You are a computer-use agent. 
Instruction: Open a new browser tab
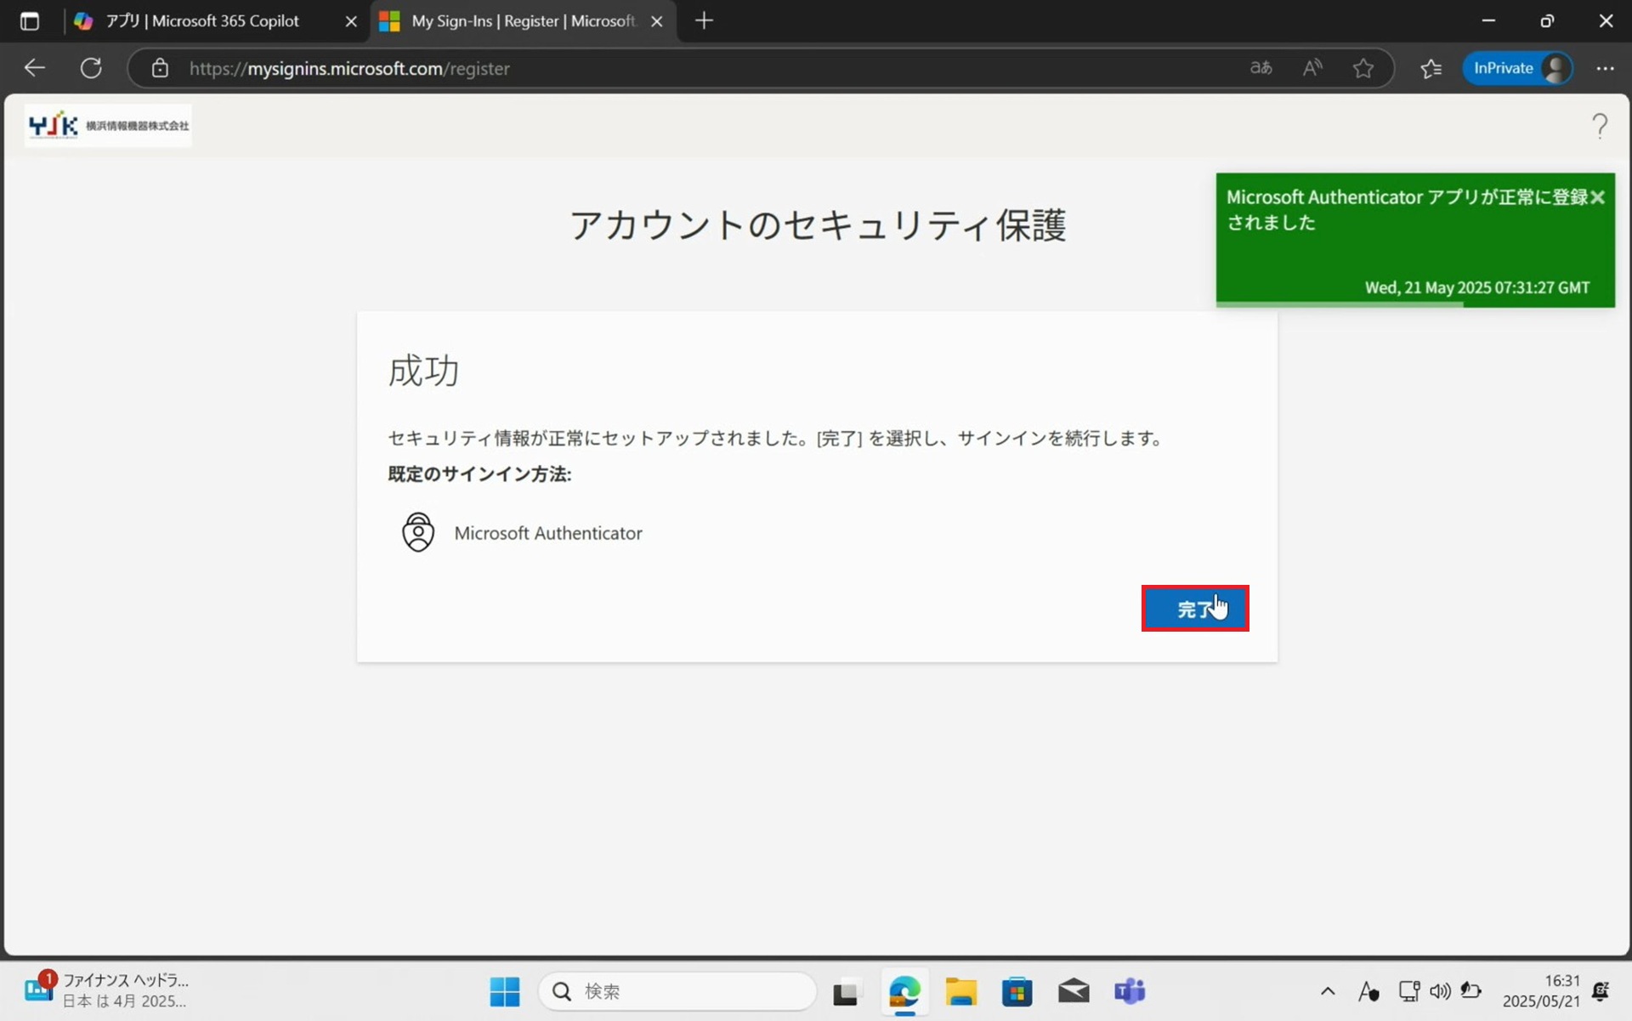pyautogui.click(x=704, y=21)
